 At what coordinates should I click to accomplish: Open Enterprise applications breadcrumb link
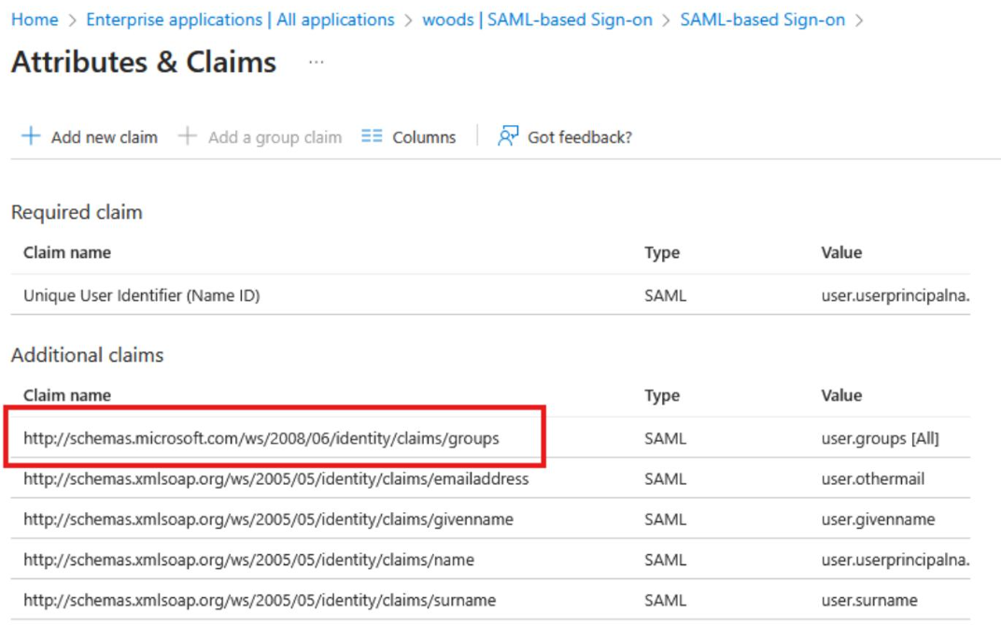pos(240,20)
